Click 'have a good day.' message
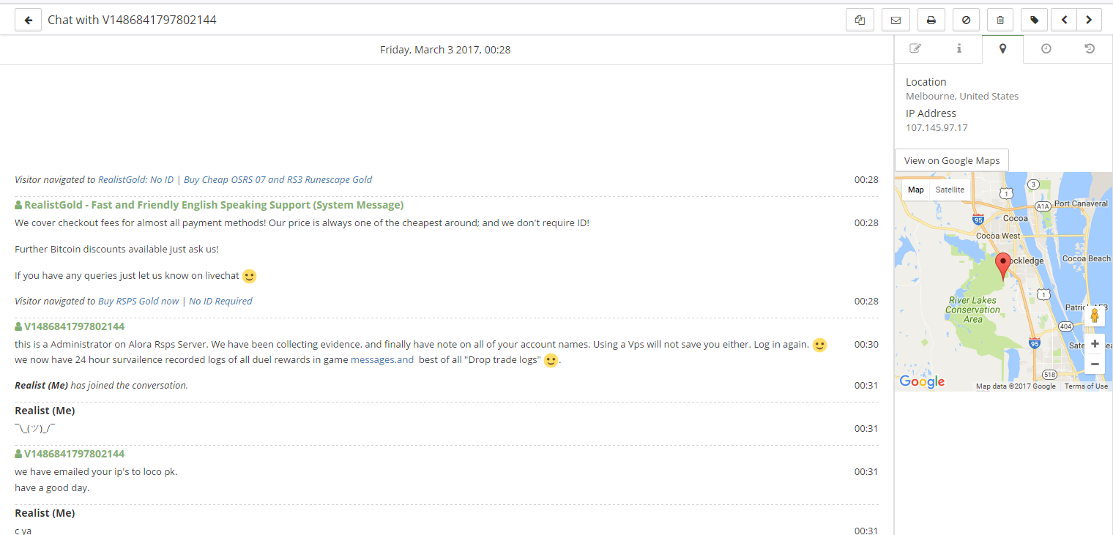Screen dimensions: 1113x535 click(x=52, y=487)
